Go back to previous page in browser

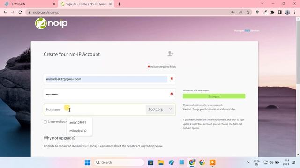coord(5,12)
